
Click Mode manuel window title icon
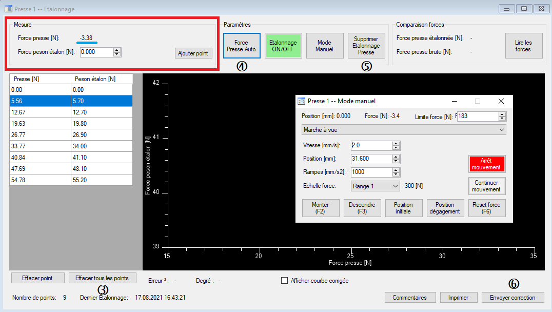(x=301, y=101)
